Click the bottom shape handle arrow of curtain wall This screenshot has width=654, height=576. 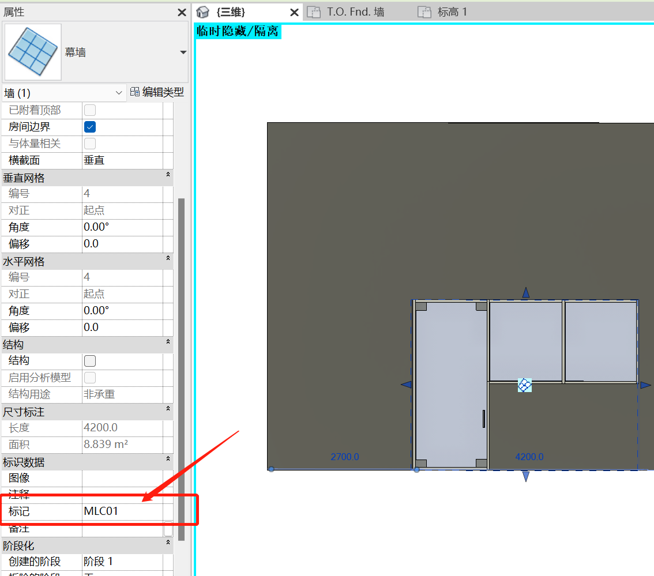pos(526,476)
